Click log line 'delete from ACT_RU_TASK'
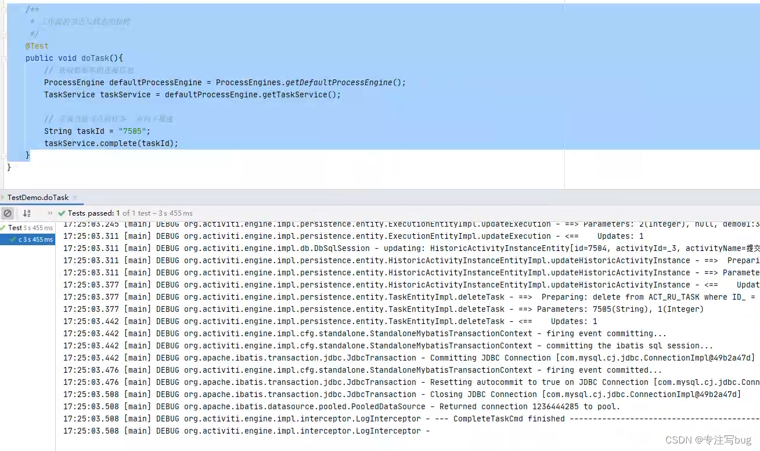760x451 pixels. [x=412, y=297]
